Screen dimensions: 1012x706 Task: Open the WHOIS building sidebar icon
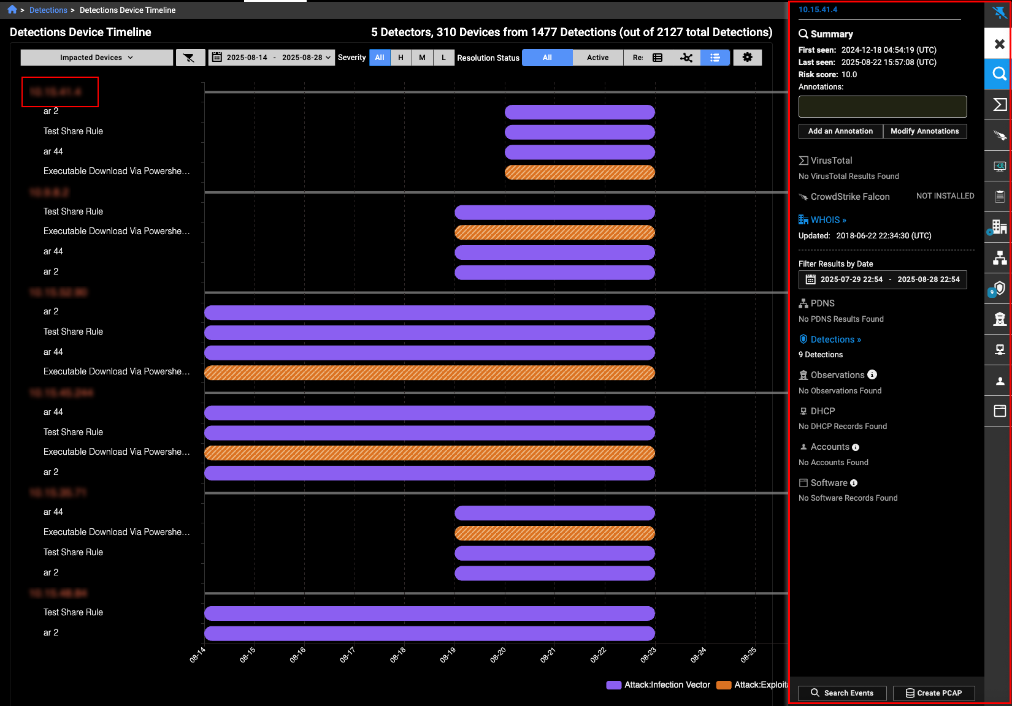point(999,227)
